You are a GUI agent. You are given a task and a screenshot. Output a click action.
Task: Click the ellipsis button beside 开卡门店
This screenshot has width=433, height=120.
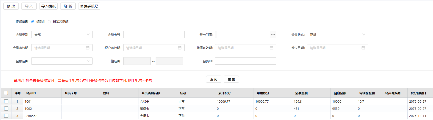(x=273, y=34)
